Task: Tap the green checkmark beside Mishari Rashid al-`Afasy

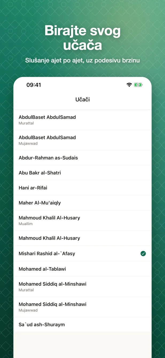Action: [143, 253]
